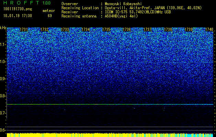The height and width of the screenshot is (137, 216).
Task: Click the 1738 time marker
Action: coord(168,29)
